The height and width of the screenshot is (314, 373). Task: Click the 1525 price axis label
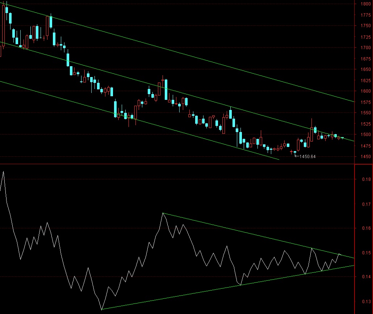coord(366,124)
